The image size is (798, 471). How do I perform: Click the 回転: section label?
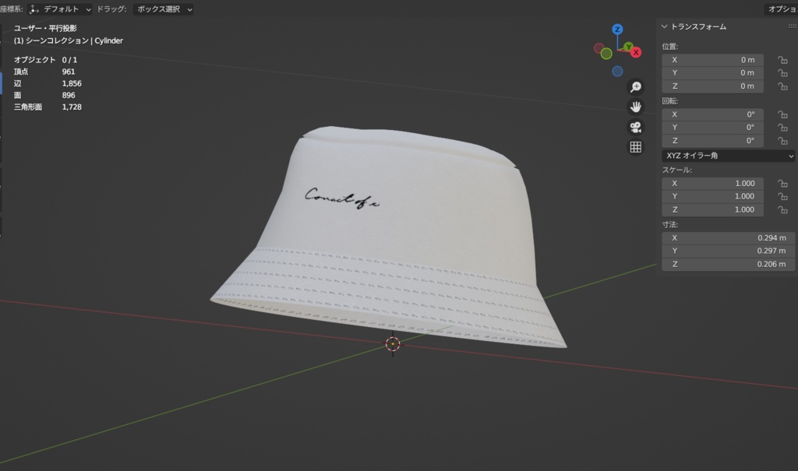[x=669, y=100]
